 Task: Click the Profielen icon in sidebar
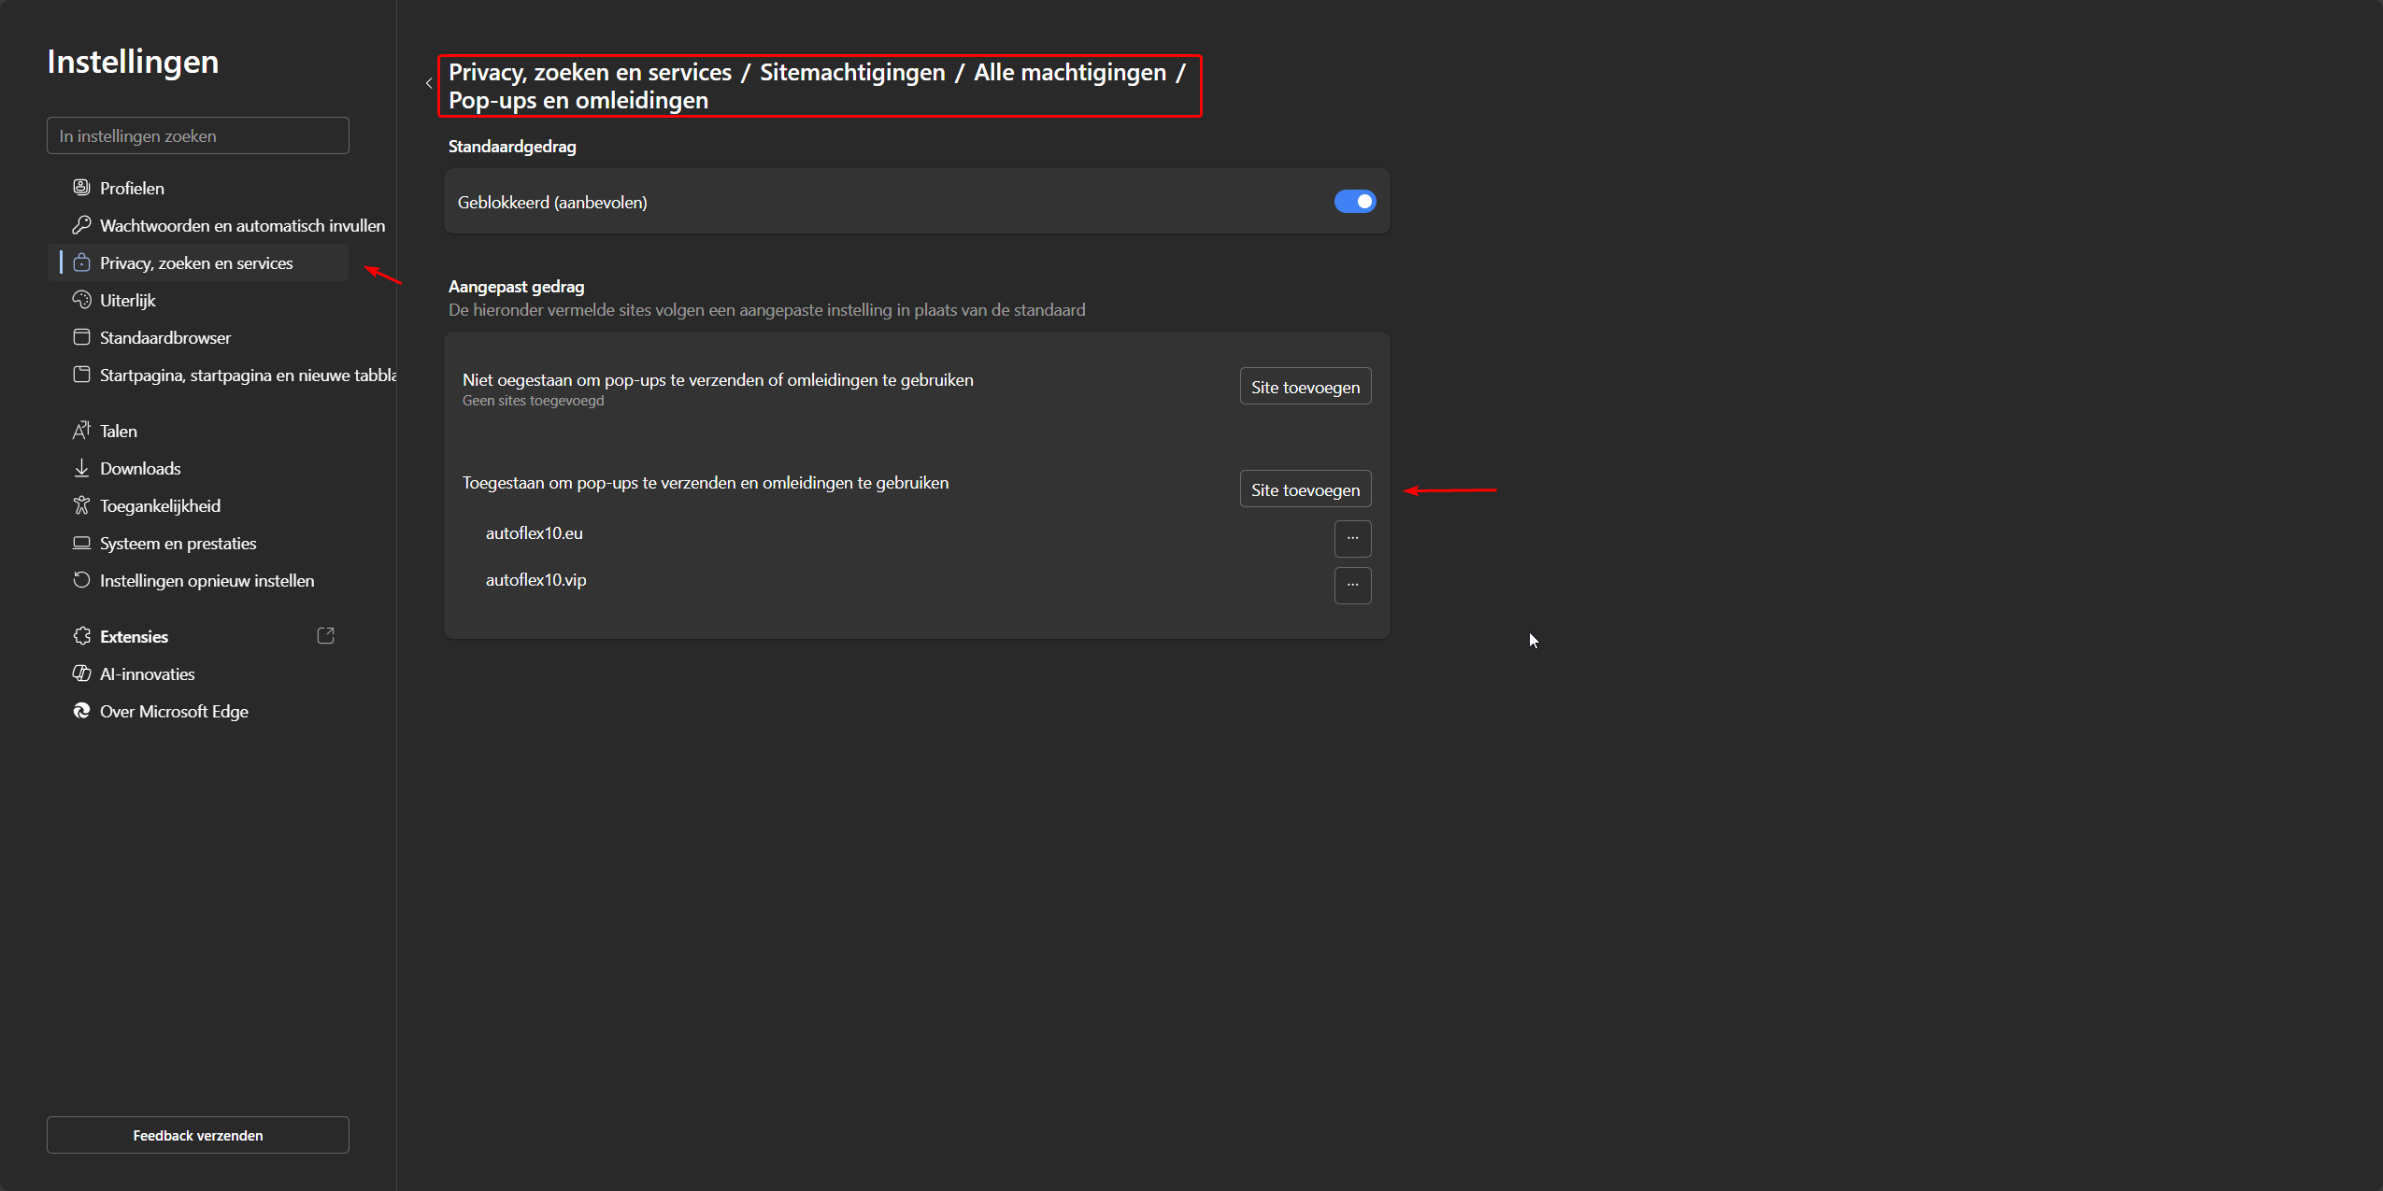click(81, 188)
